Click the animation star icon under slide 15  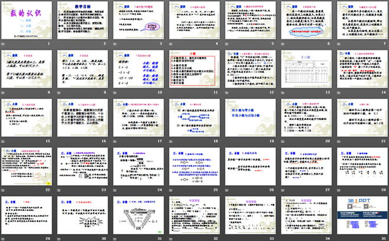[3, 141]
